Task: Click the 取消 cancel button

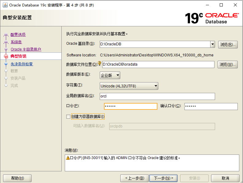Action: point(225,178)
